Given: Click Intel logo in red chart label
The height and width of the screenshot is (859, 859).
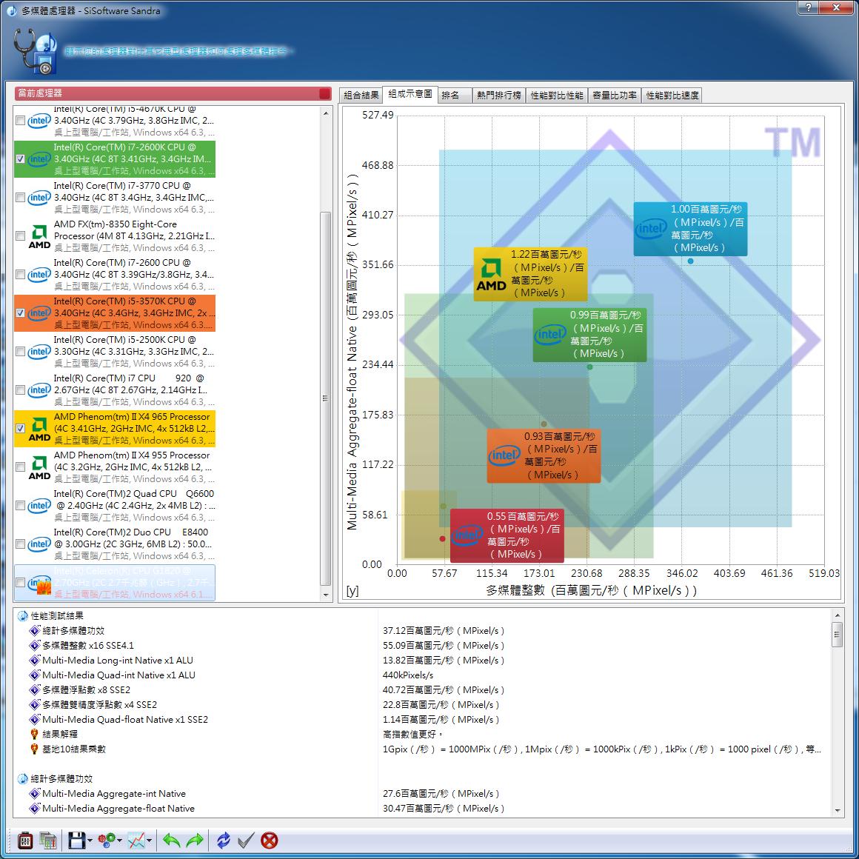Looking at the screenshot, I should tap(467, 535).
